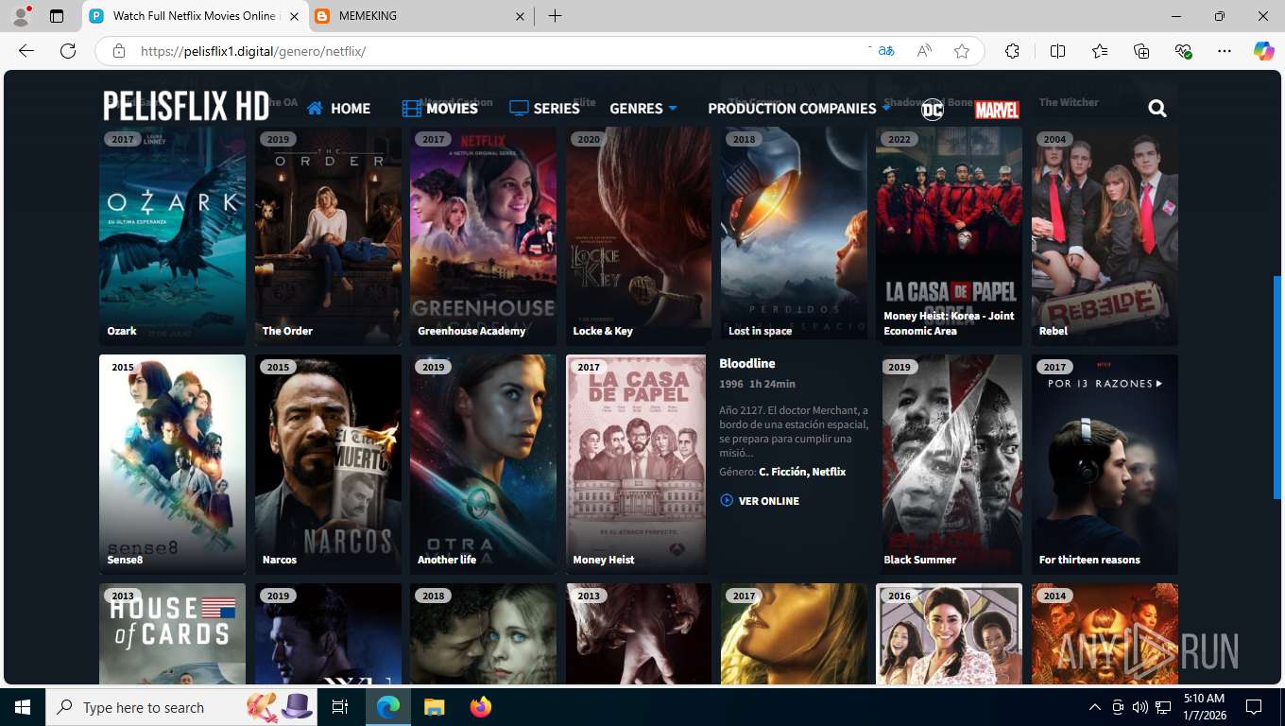The image size is (1285, 726).
Task: Open the C. Ficción genre link
Action: coord(782,472)
